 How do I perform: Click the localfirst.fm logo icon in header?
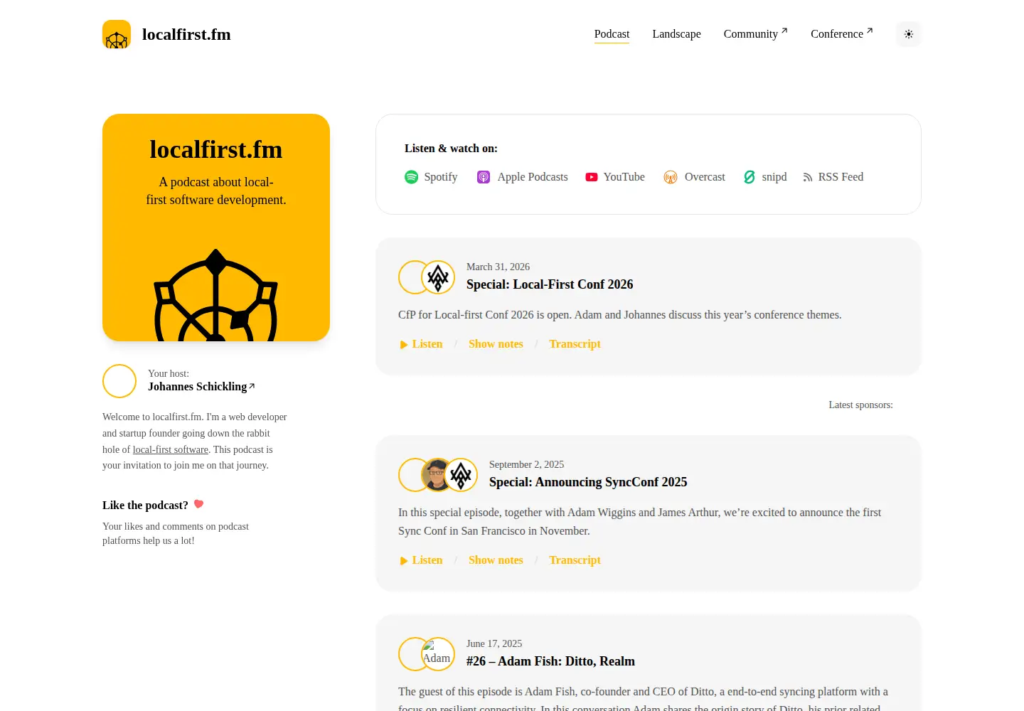pyautogui.click(x=117, y=34)
